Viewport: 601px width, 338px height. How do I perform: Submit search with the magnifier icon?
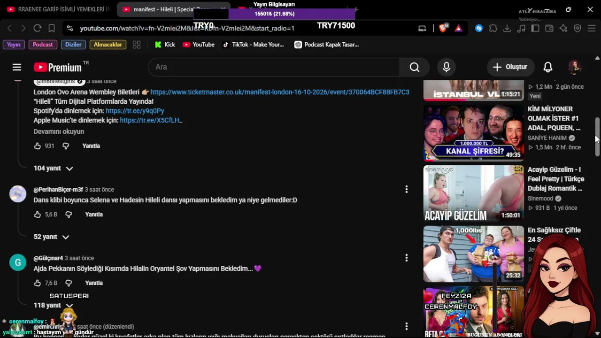click(x=414, y=67)
